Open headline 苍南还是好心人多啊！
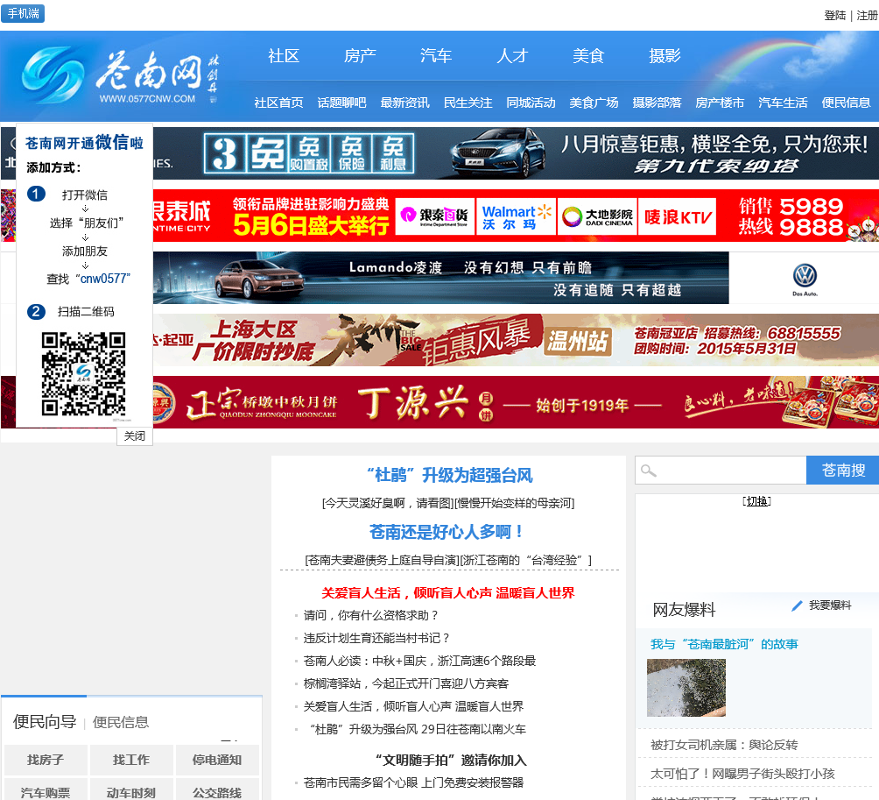 pos(447,531)
